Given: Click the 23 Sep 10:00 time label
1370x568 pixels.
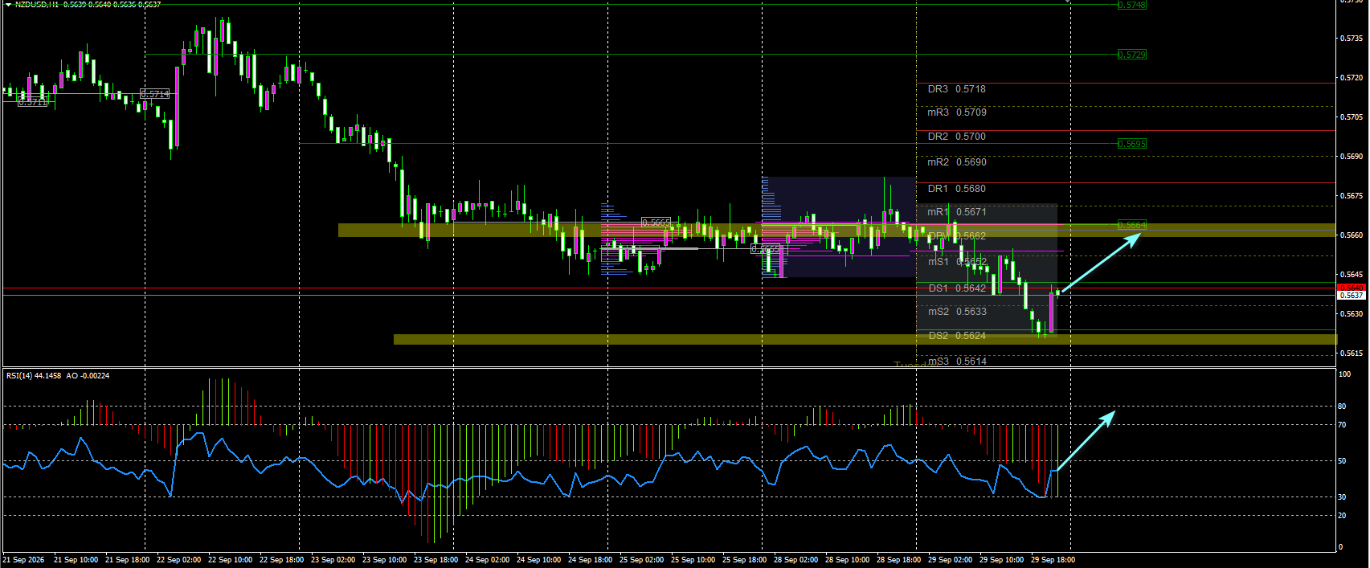Looking at the screenshot, I should (x=385, y=560).
